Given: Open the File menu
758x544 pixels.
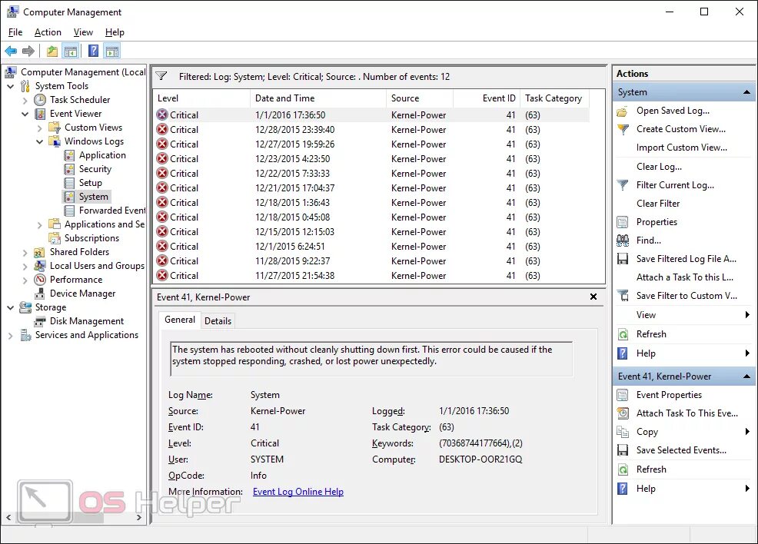Looking at the screenshot, I should point(15,32).
